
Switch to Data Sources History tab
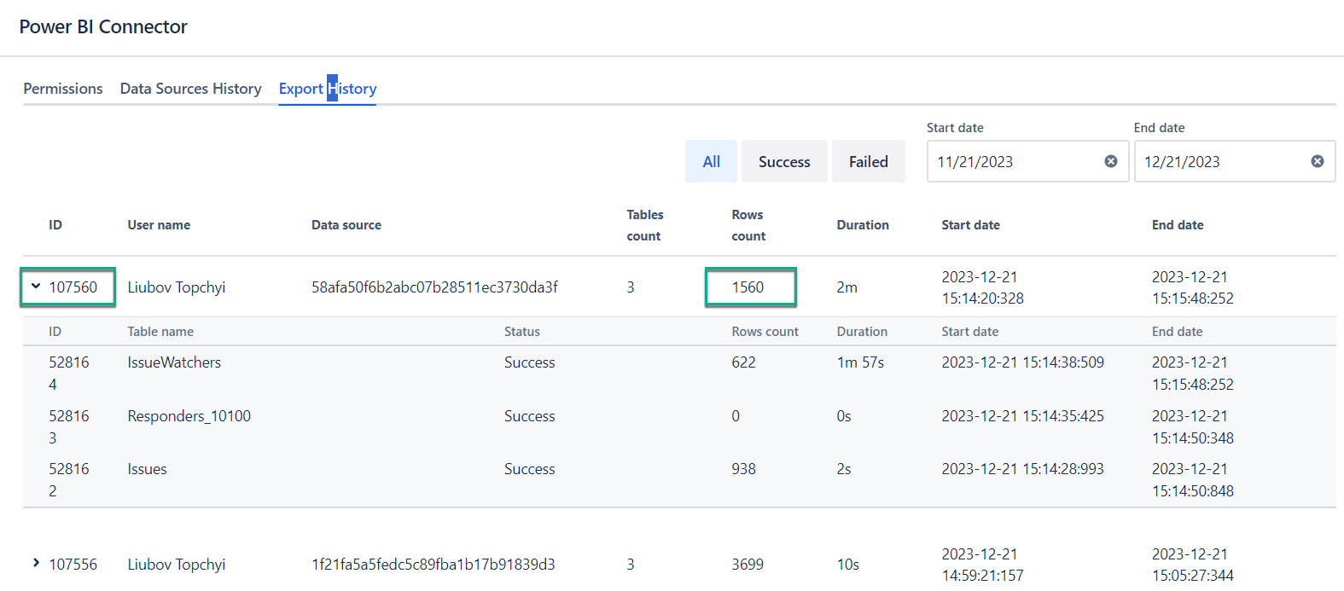tap(190, 89)
